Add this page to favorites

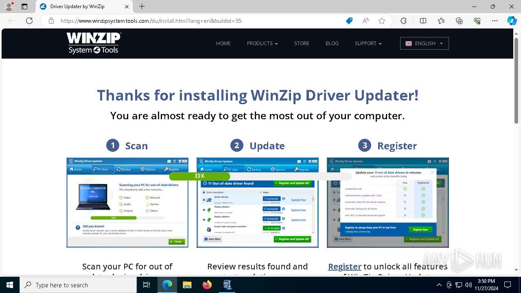click(382, 21)
